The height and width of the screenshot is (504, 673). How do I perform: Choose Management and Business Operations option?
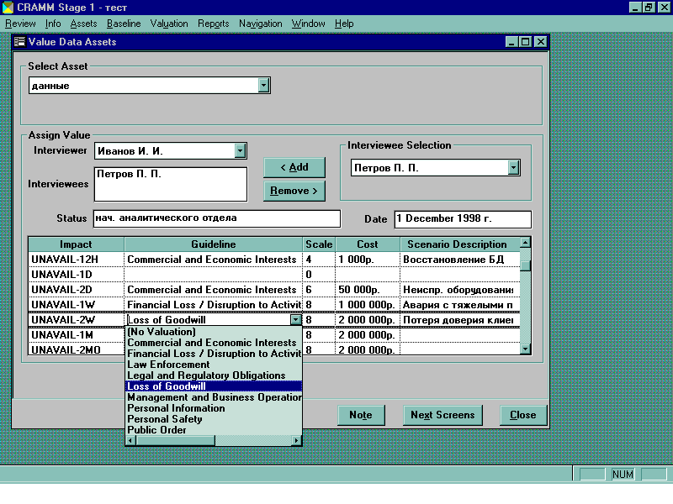[214, 397]
